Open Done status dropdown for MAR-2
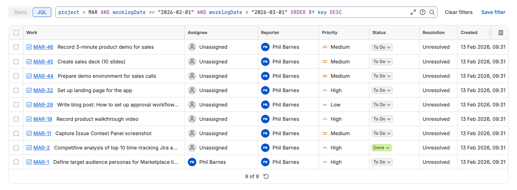 (x=382, y=148)
